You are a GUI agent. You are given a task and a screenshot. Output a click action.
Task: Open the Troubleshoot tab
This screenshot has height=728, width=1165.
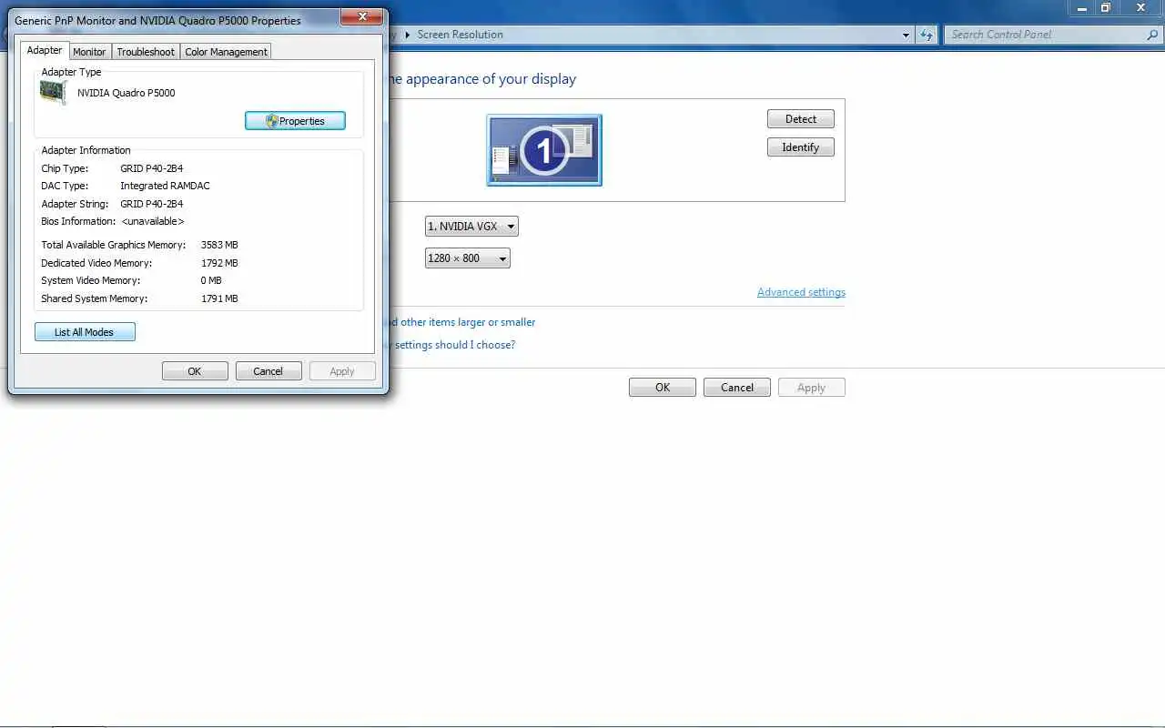(x=146, y=52)
